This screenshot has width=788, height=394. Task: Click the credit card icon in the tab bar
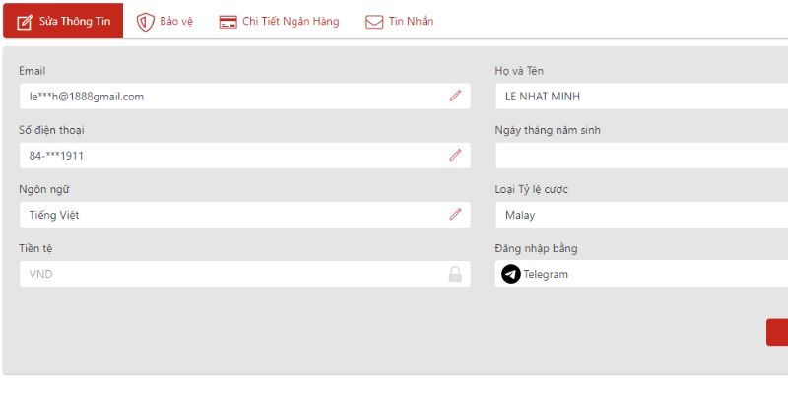tap(228, 22)
